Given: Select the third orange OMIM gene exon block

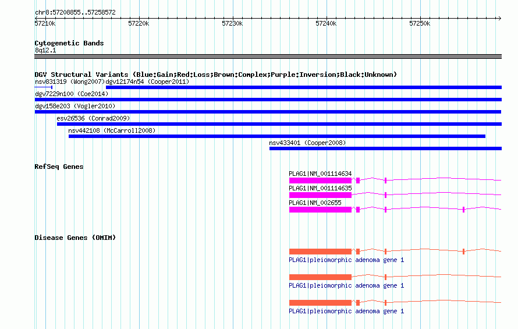Looking at the screenshot, I should pyautogui.click(x=320, y=303).
